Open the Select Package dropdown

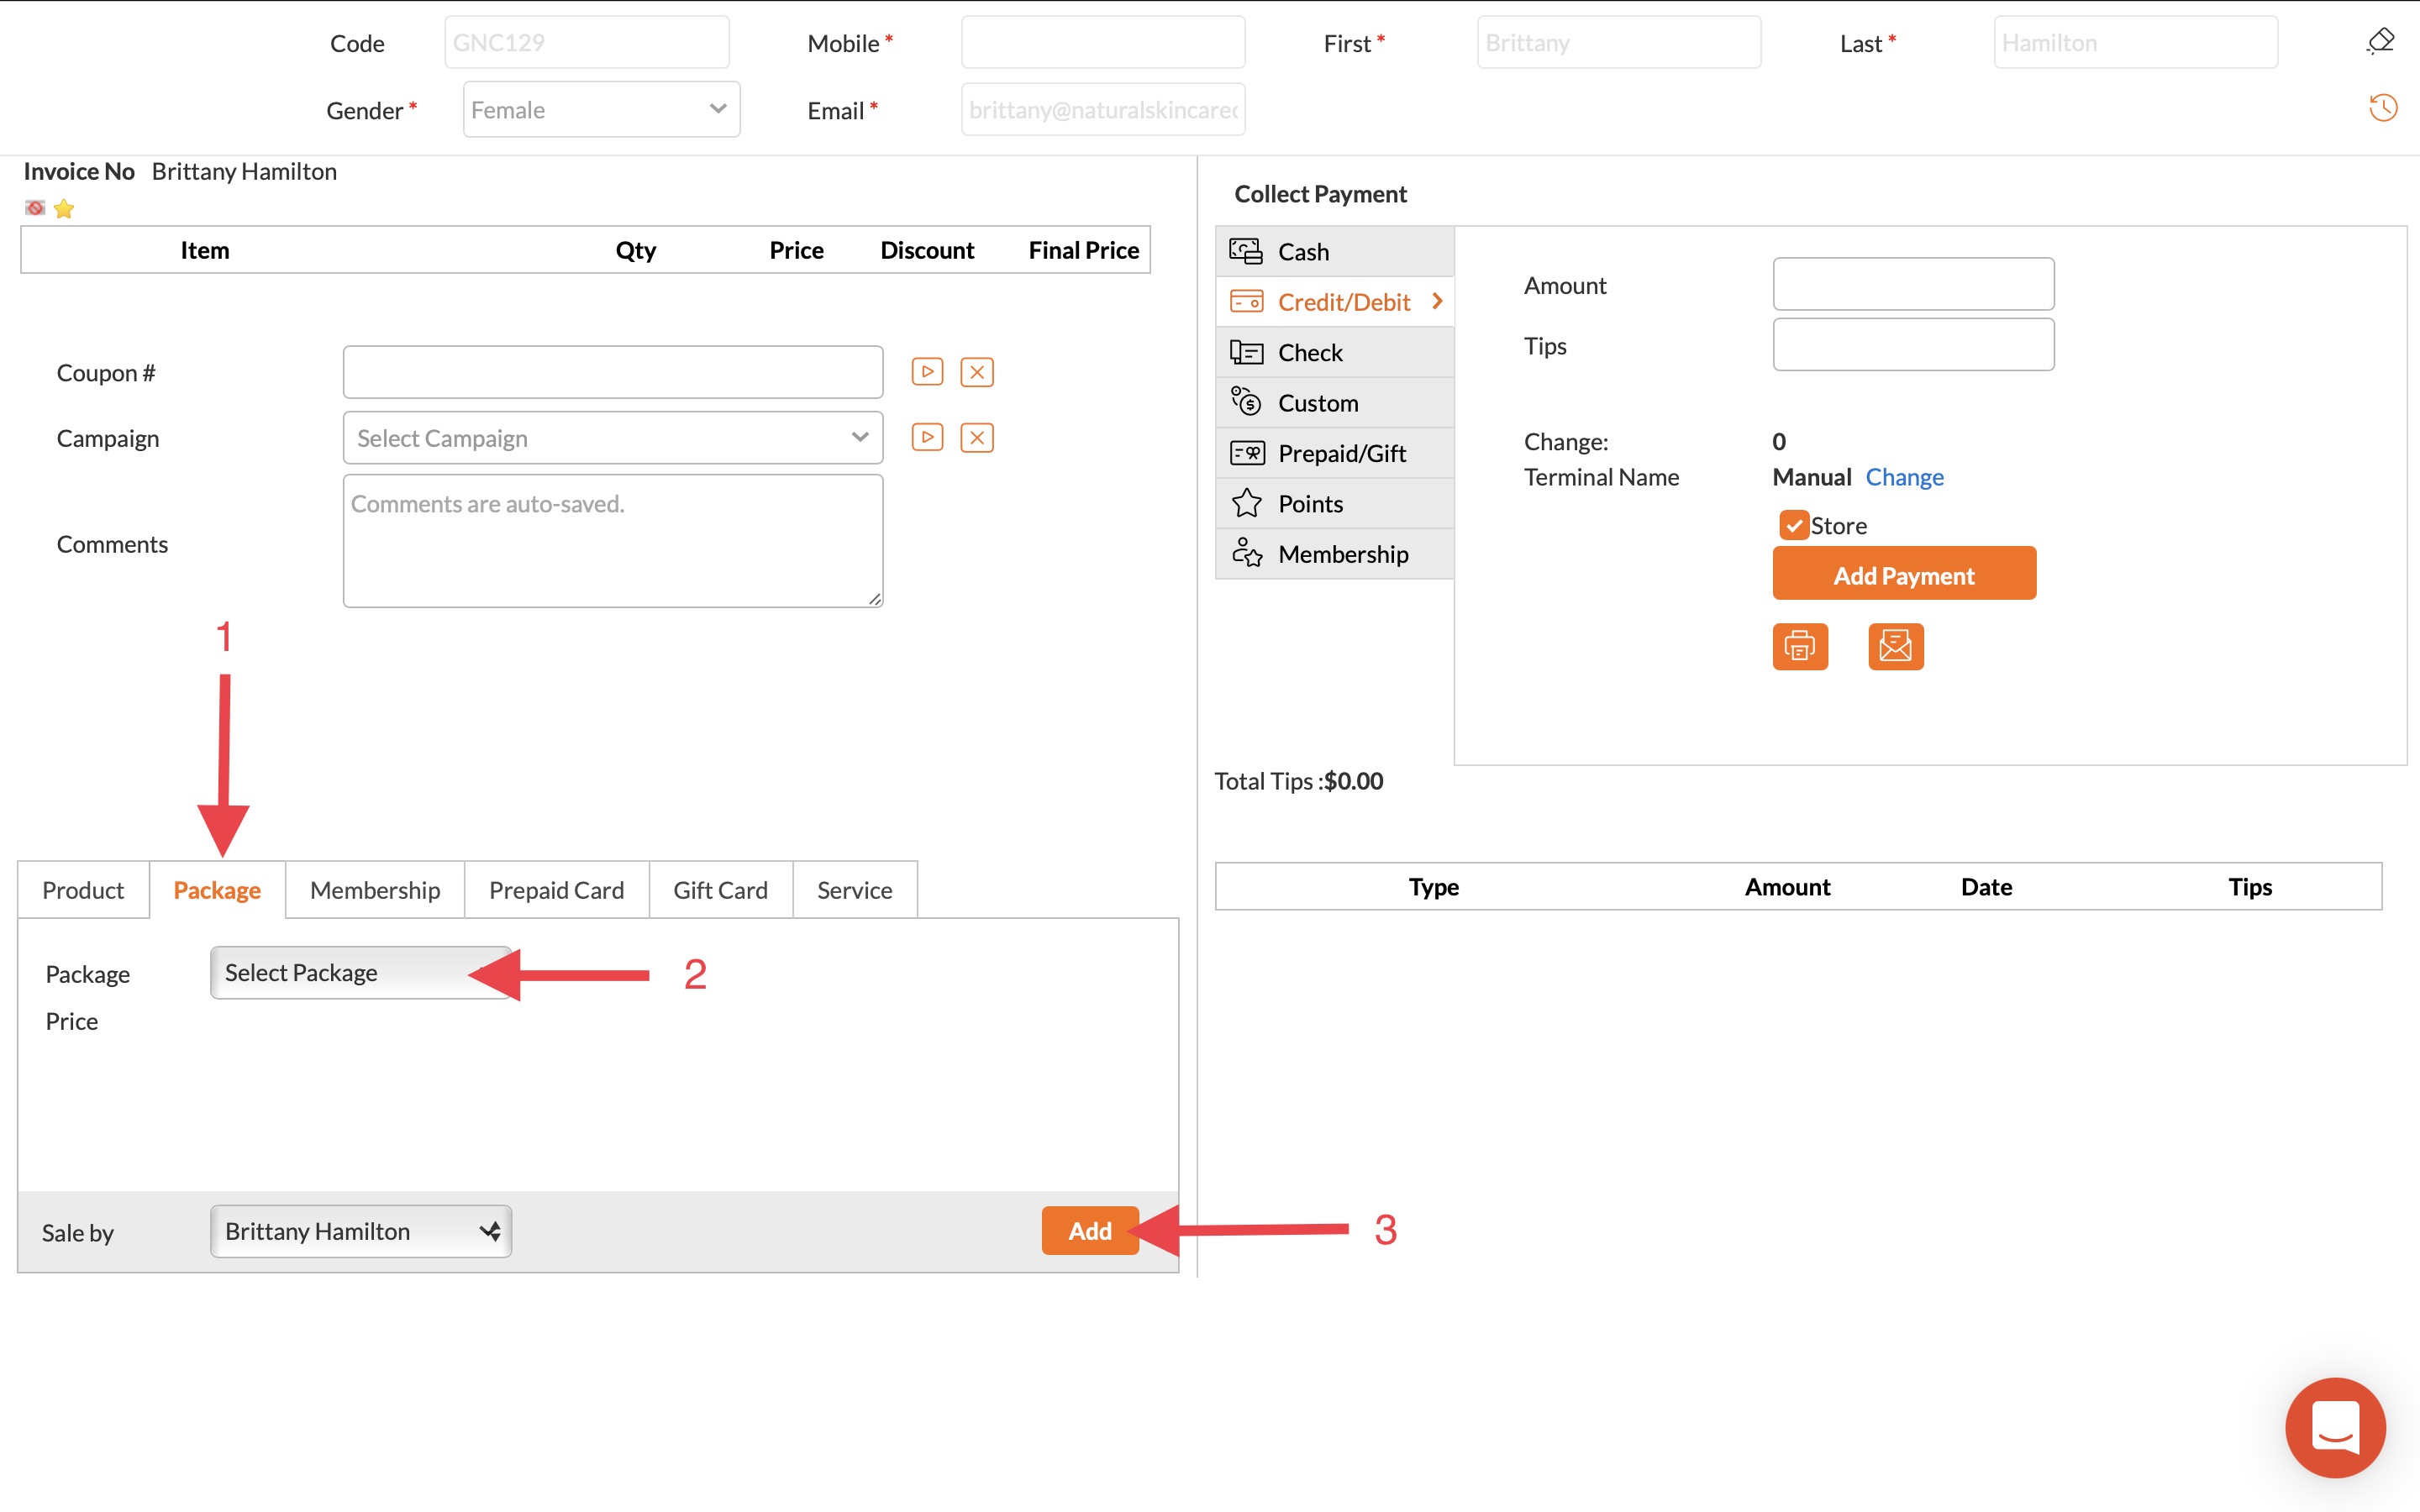(361, 972)
